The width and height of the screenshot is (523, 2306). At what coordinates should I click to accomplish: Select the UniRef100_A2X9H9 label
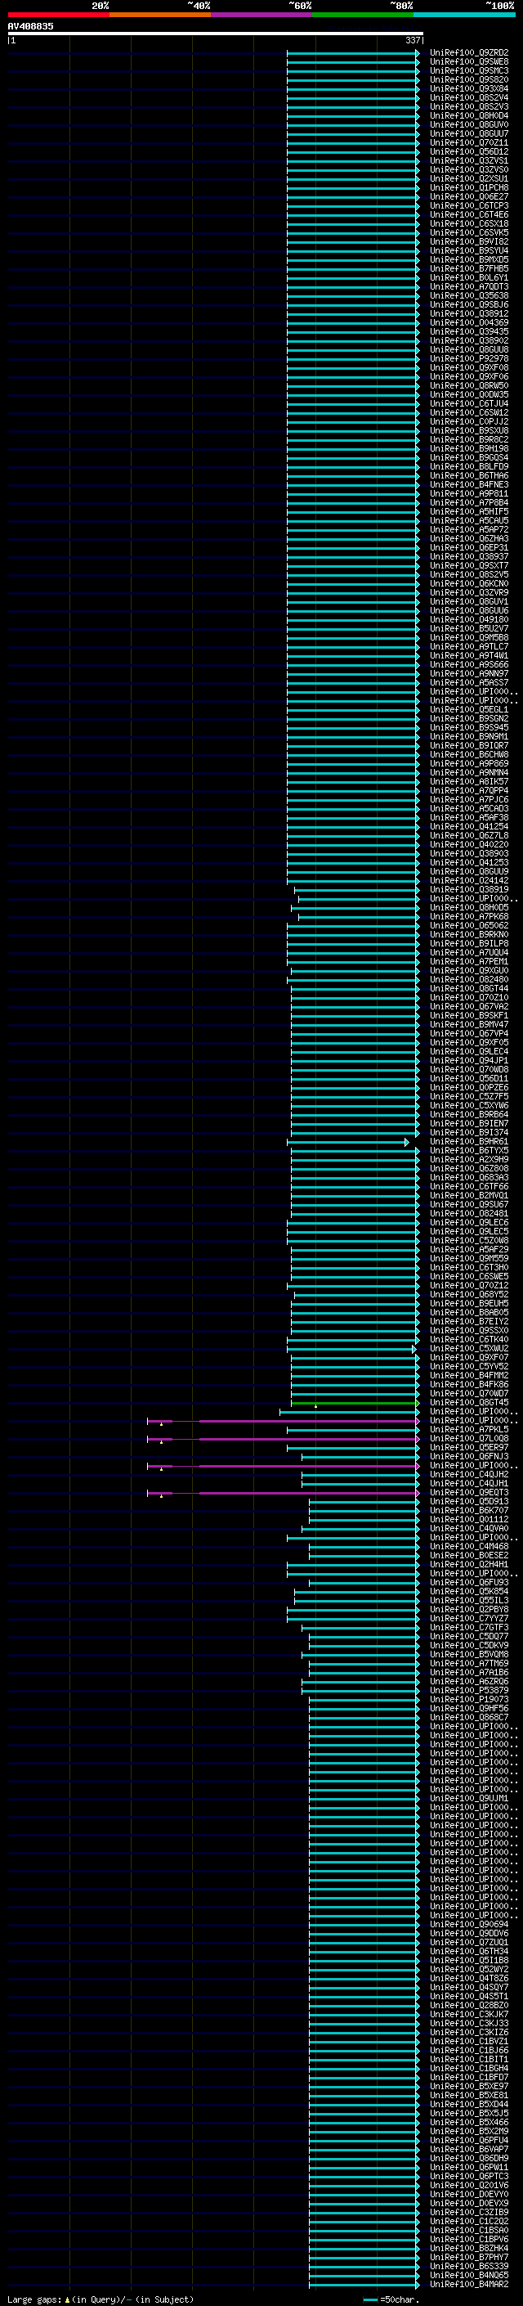coord(468,1160)
